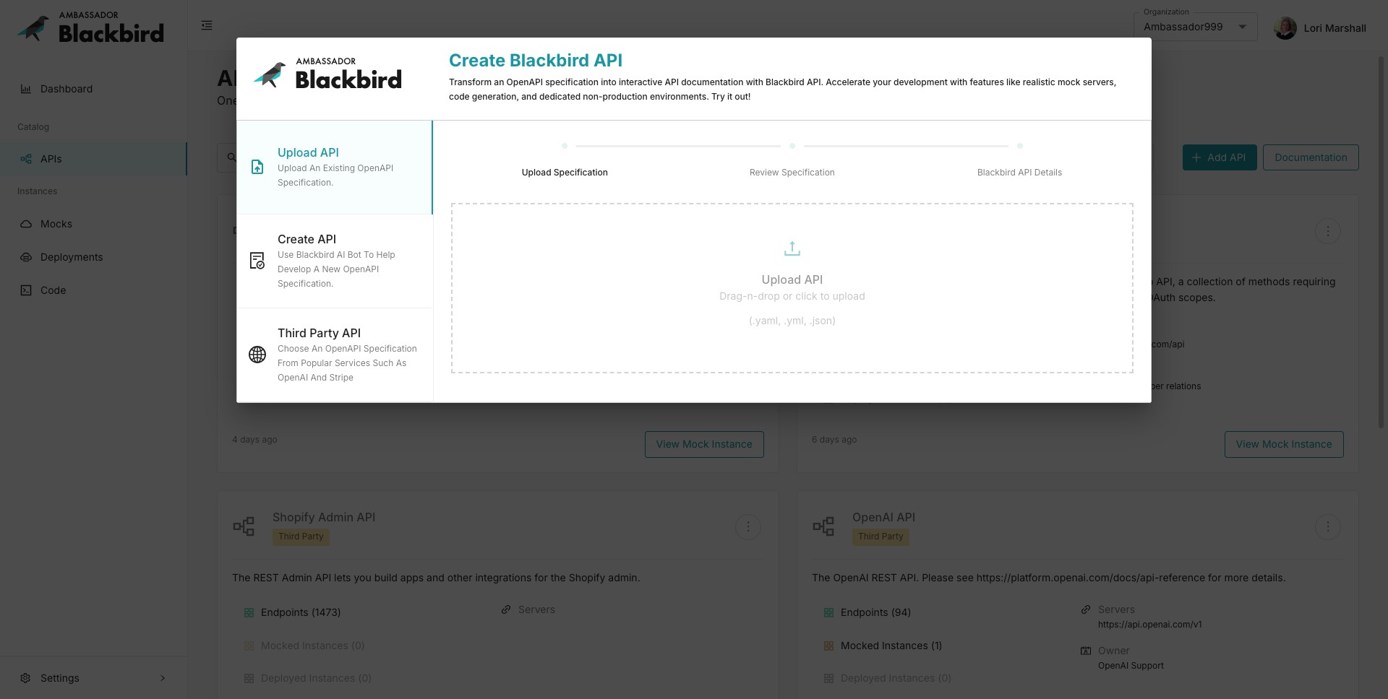Open the top right API card kebab menu
Viewport: 1388px width, 699px height.
(x=1328, y=231)
